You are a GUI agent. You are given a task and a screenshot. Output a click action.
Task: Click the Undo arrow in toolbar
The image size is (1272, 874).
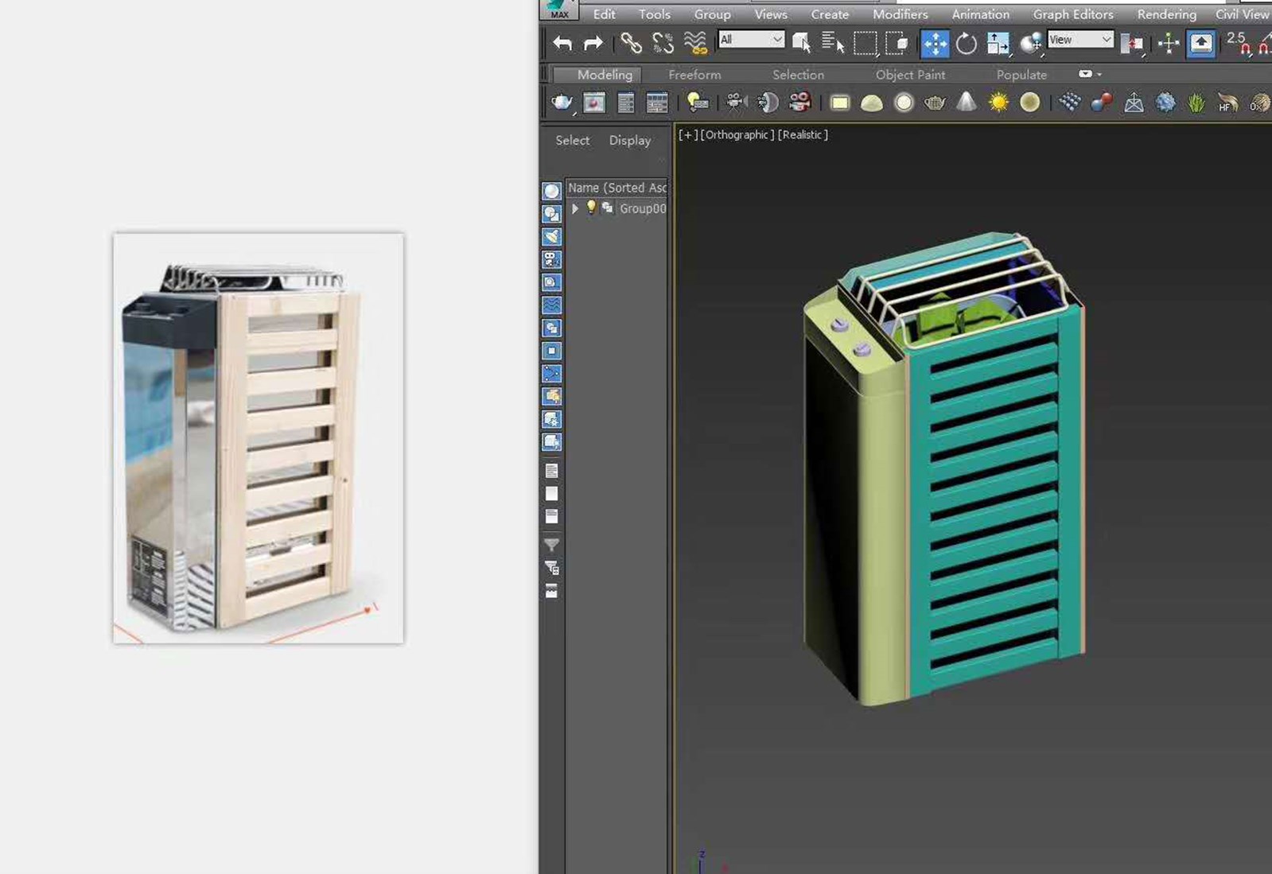point(562,43)
